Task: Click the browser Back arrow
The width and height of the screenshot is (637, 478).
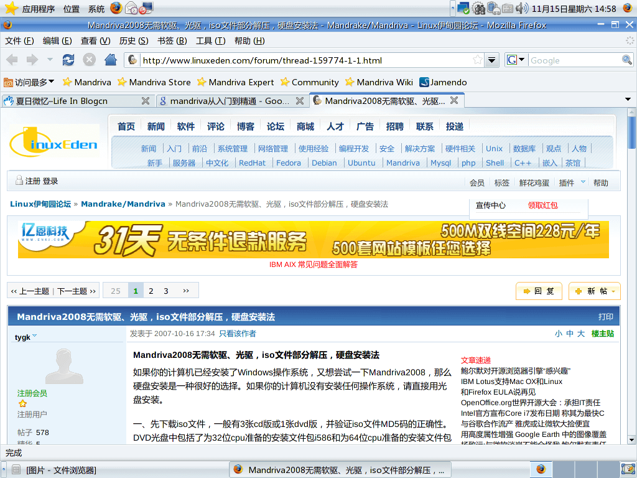Action: (x=12, y=60)
